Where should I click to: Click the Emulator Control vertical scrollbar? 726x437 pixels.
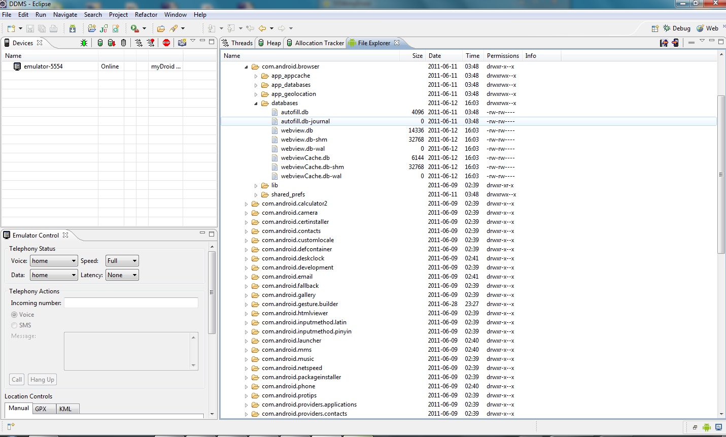pyautogui.click(x=212, y=292)
